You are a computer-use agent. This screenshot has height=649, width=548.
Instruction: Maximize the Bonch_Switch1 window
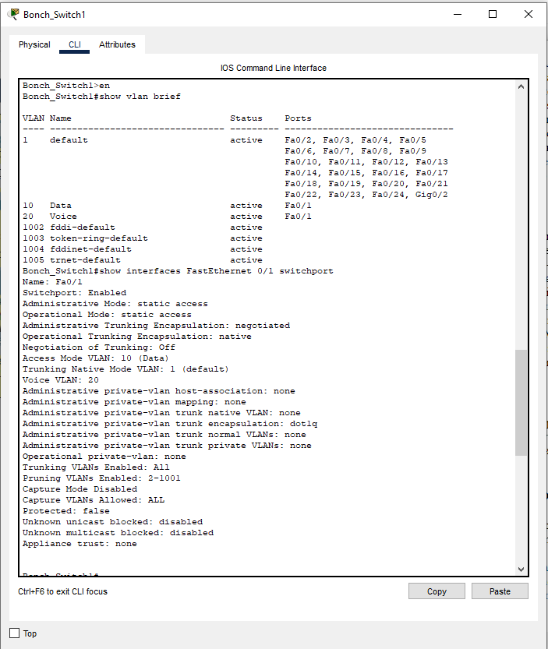pos(493,15)
